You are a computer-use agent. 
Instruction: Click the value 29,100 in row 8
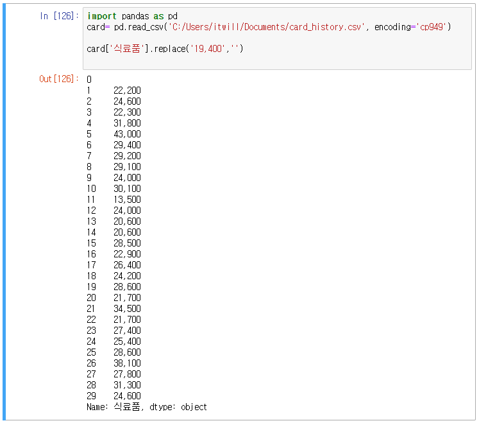tap(127, 167)
